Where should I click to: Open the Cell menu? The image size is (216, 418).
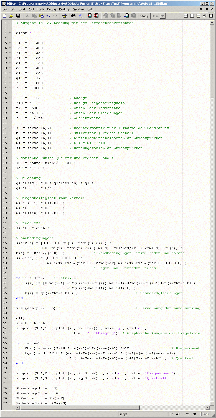tap(31, 9)
